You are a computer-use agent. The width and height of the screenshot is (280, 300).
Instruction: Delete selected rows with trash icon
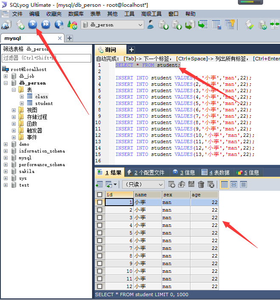coord(201,184)
